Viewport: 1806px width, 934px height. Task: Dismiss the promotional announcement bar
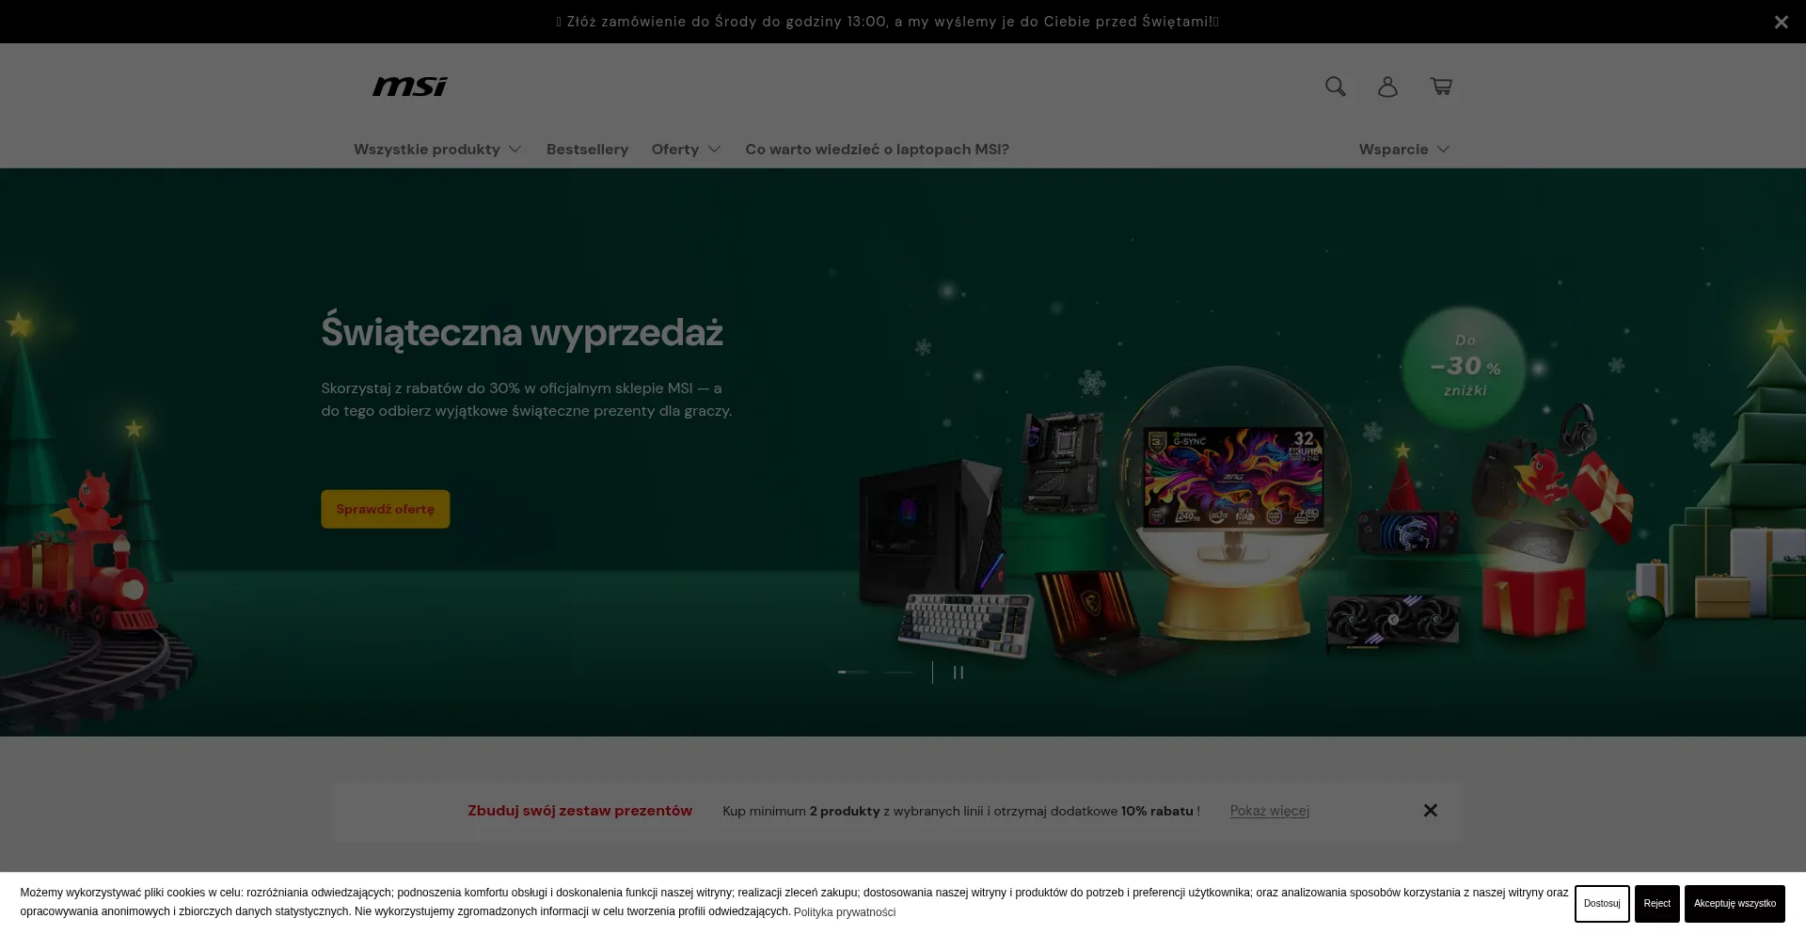tap(1781, 22)
